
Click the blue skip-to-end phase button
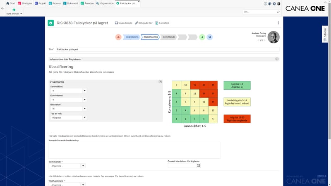210,37
